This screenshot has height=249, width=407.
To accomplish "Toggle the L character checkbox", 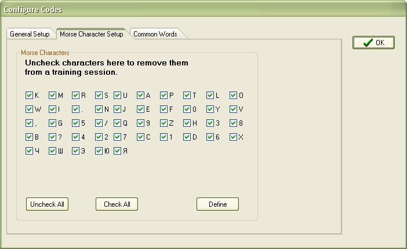I will (x=210, y=95).
